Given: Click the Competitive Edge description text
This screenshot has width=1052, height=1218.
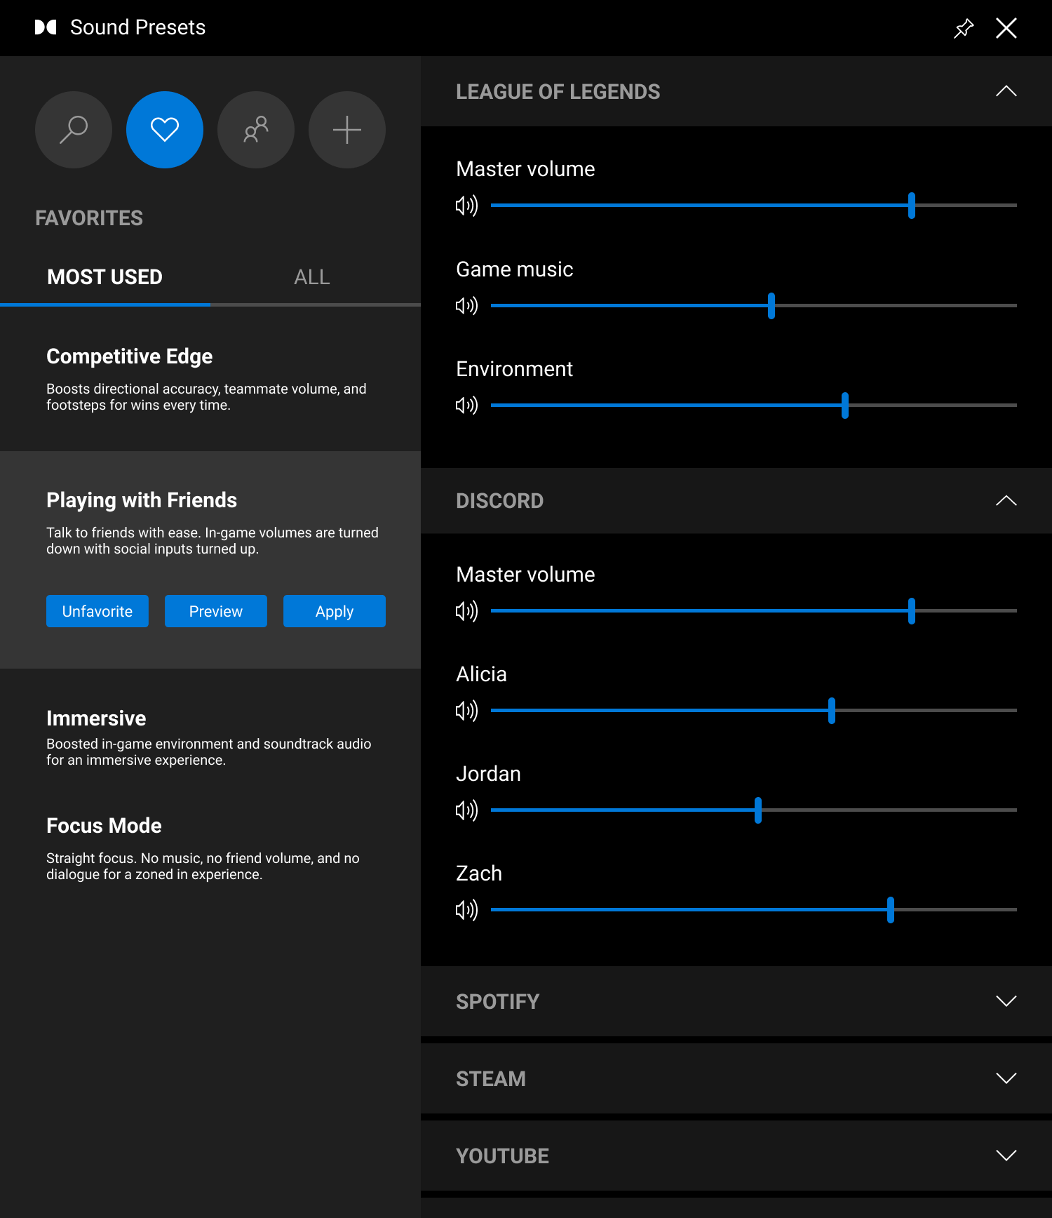Looking at the screenshot, I should click(x=206, y=397).
